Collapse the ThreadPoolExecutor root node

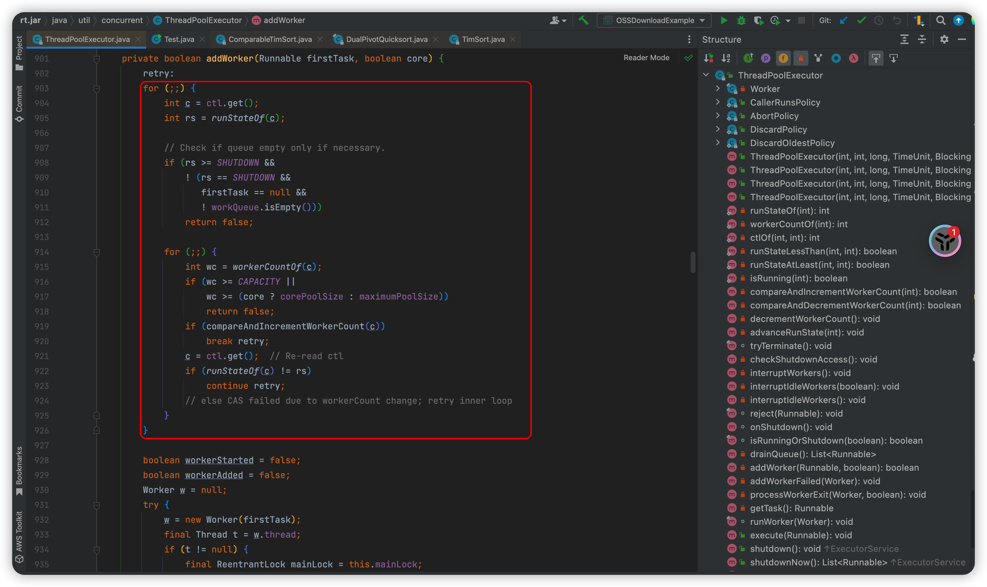pos(706,75)
